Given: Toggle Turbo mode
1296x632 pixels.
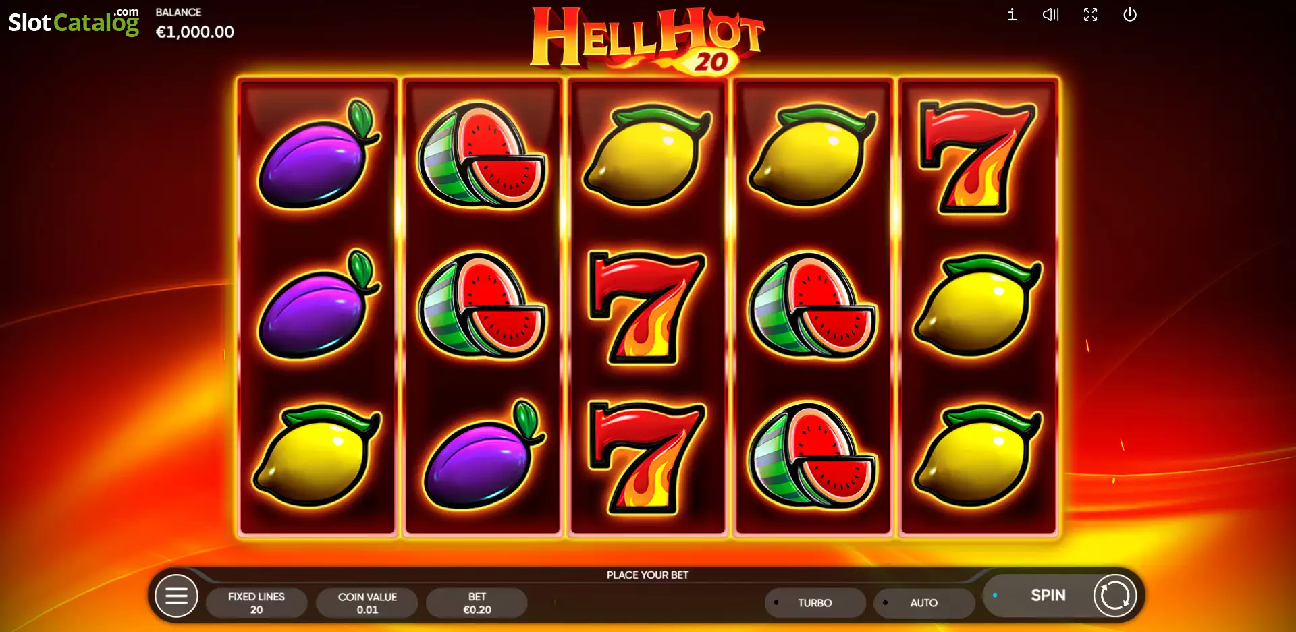Looking at the screenshot, I should tap(815, 602).
